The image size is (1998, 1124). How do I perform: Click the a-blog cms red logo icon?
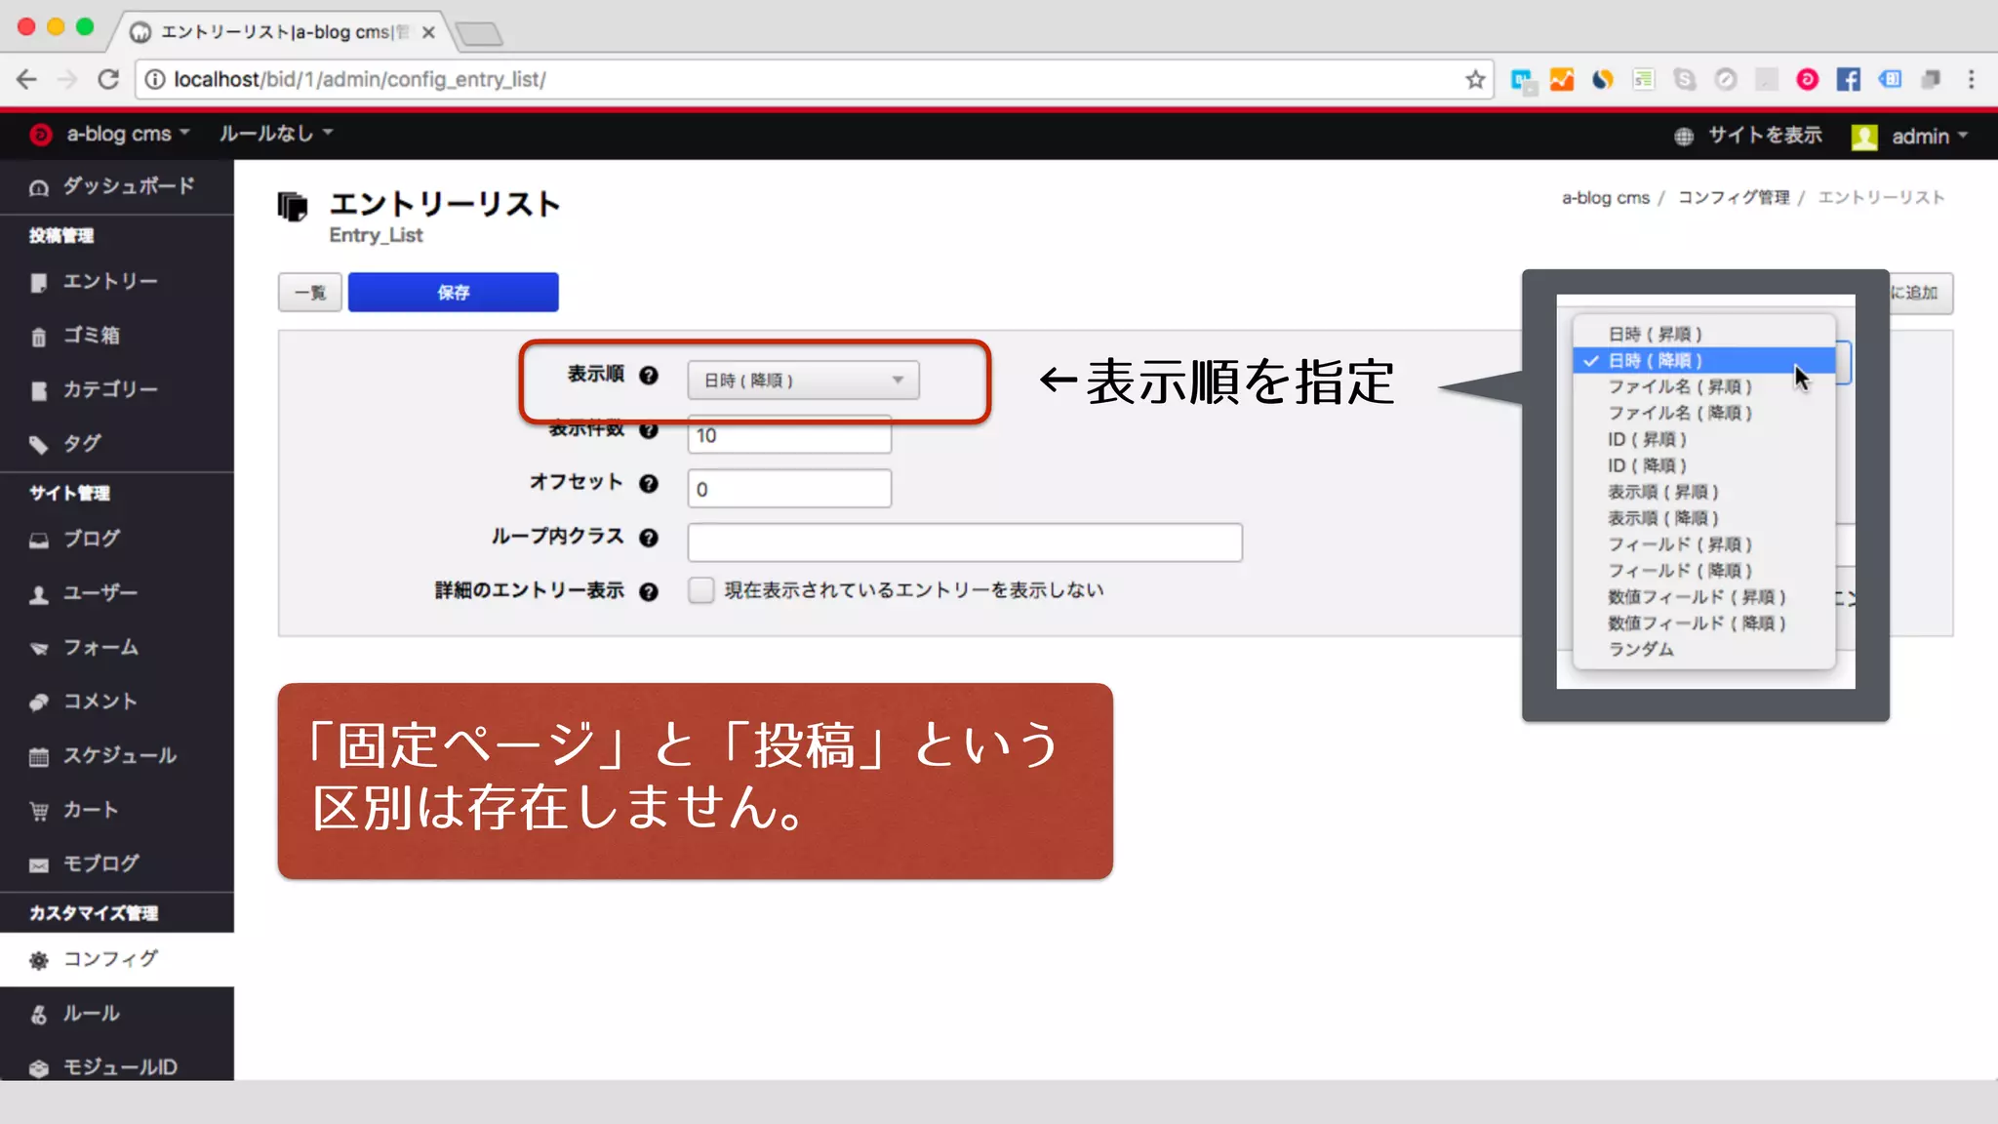click(40, 135)
